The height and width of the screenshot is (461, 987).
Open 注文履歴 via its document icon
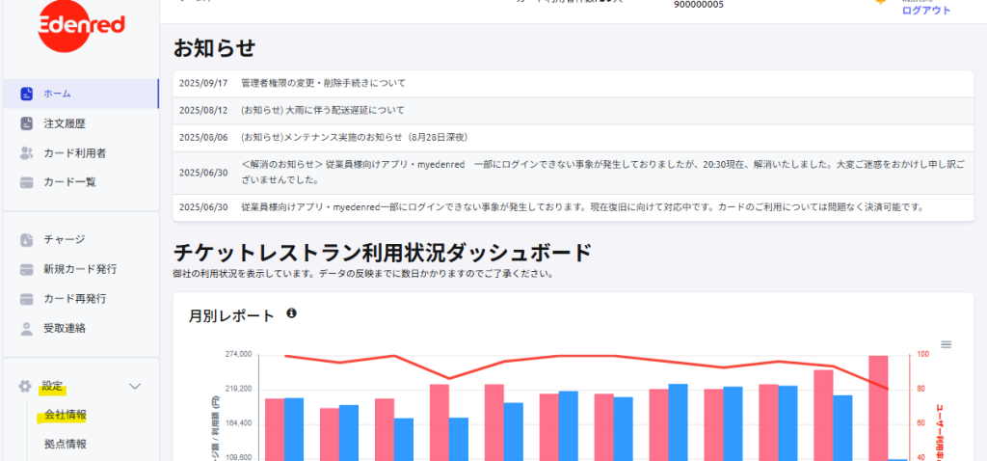coord(26,123)
